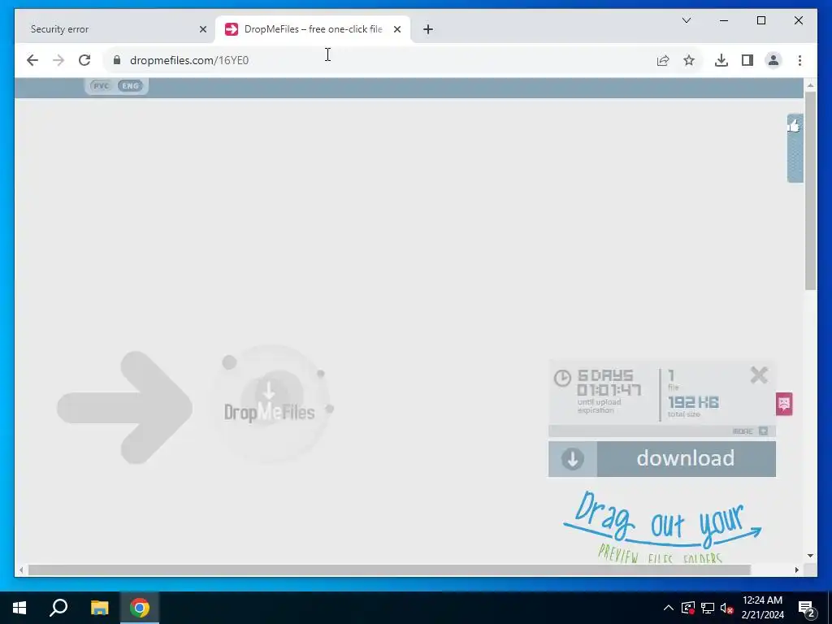Image resolution: width=832 pixels, height=624 pixels.
Task: Open the Chrome profile menu
Action: point(773,60)
